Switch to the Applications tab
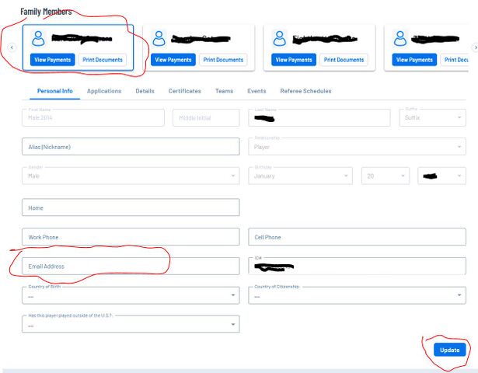Viewport: 478px width, 373px height. [104, 91]
